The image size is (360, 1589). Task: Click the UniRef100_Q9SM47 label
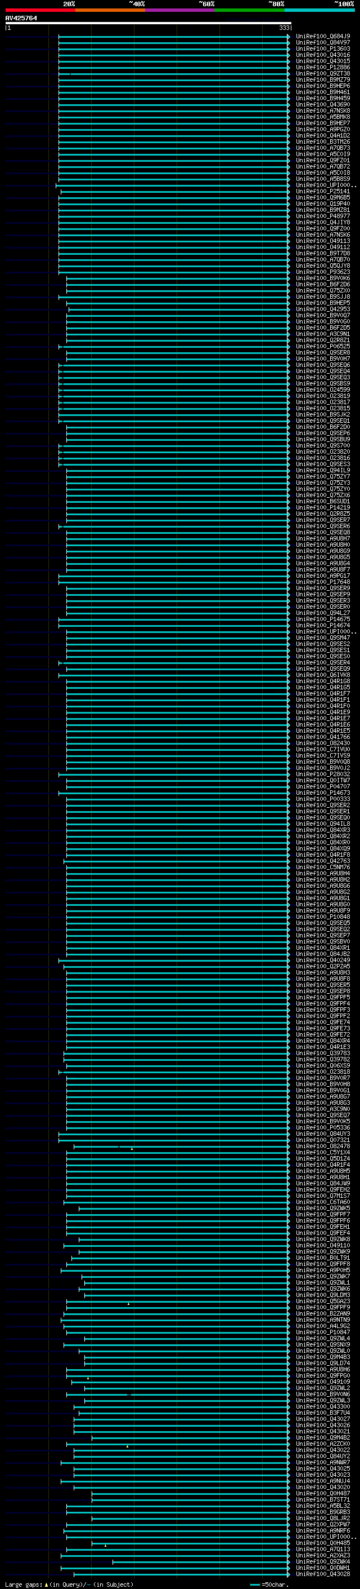pyautogui.click(x=323, y=638)
